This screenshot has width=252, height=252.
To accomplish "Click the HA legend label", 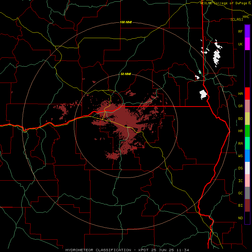I will point(240,94).
